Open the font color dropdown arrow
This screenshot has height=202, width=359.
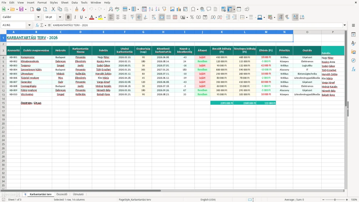coord(96,17)
